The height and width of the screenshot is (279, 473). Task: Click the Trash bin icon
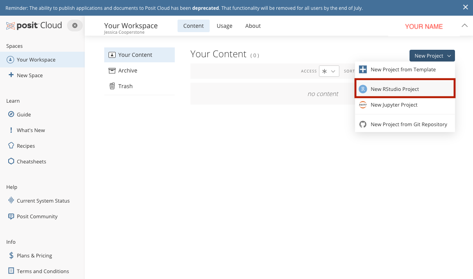pyautogui.click(x=112, y=86)
